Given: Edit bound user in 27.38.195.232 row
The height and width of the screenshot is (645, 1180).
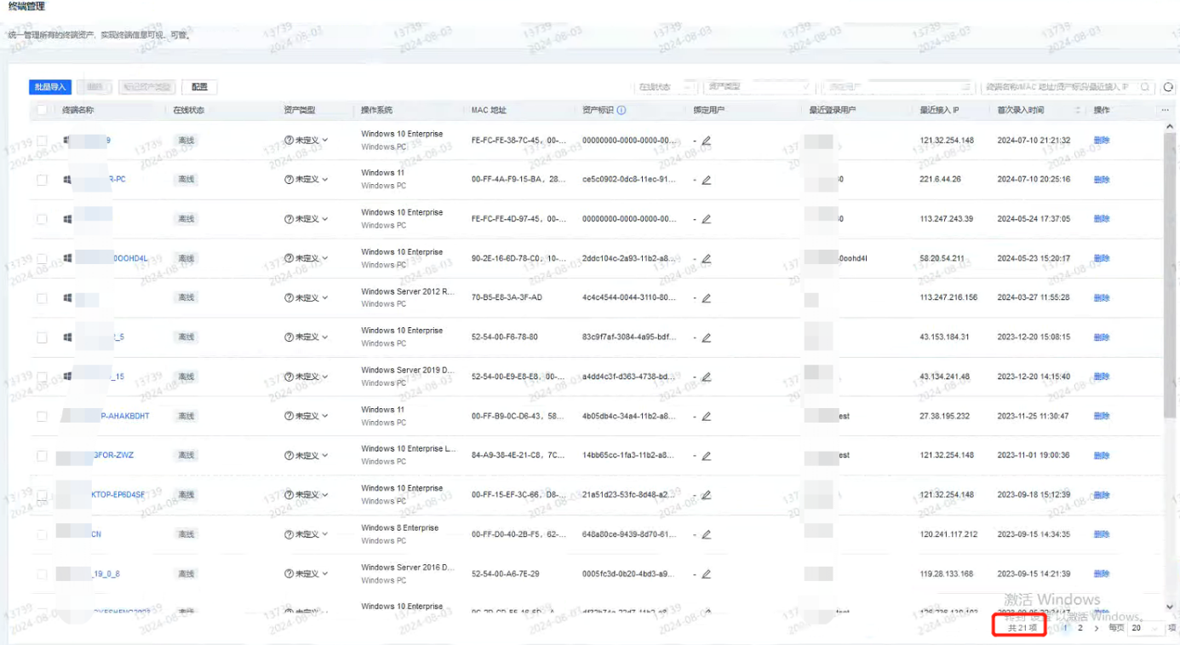Looking at the screenshot, I should click(706, 416).
